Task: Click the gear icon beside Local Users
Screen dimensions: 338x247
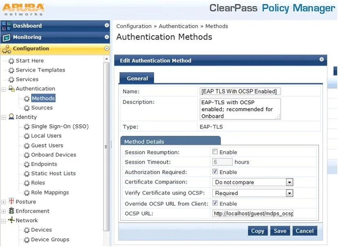Action: (x=27, y=136)
